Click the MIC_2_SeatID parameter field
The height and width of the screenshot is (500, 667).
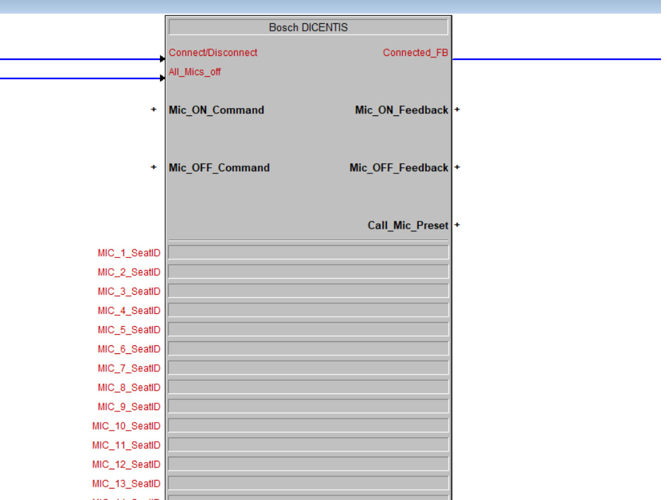pos(309,271)
